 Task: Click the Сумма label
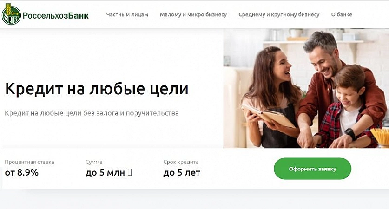(94, 162)
